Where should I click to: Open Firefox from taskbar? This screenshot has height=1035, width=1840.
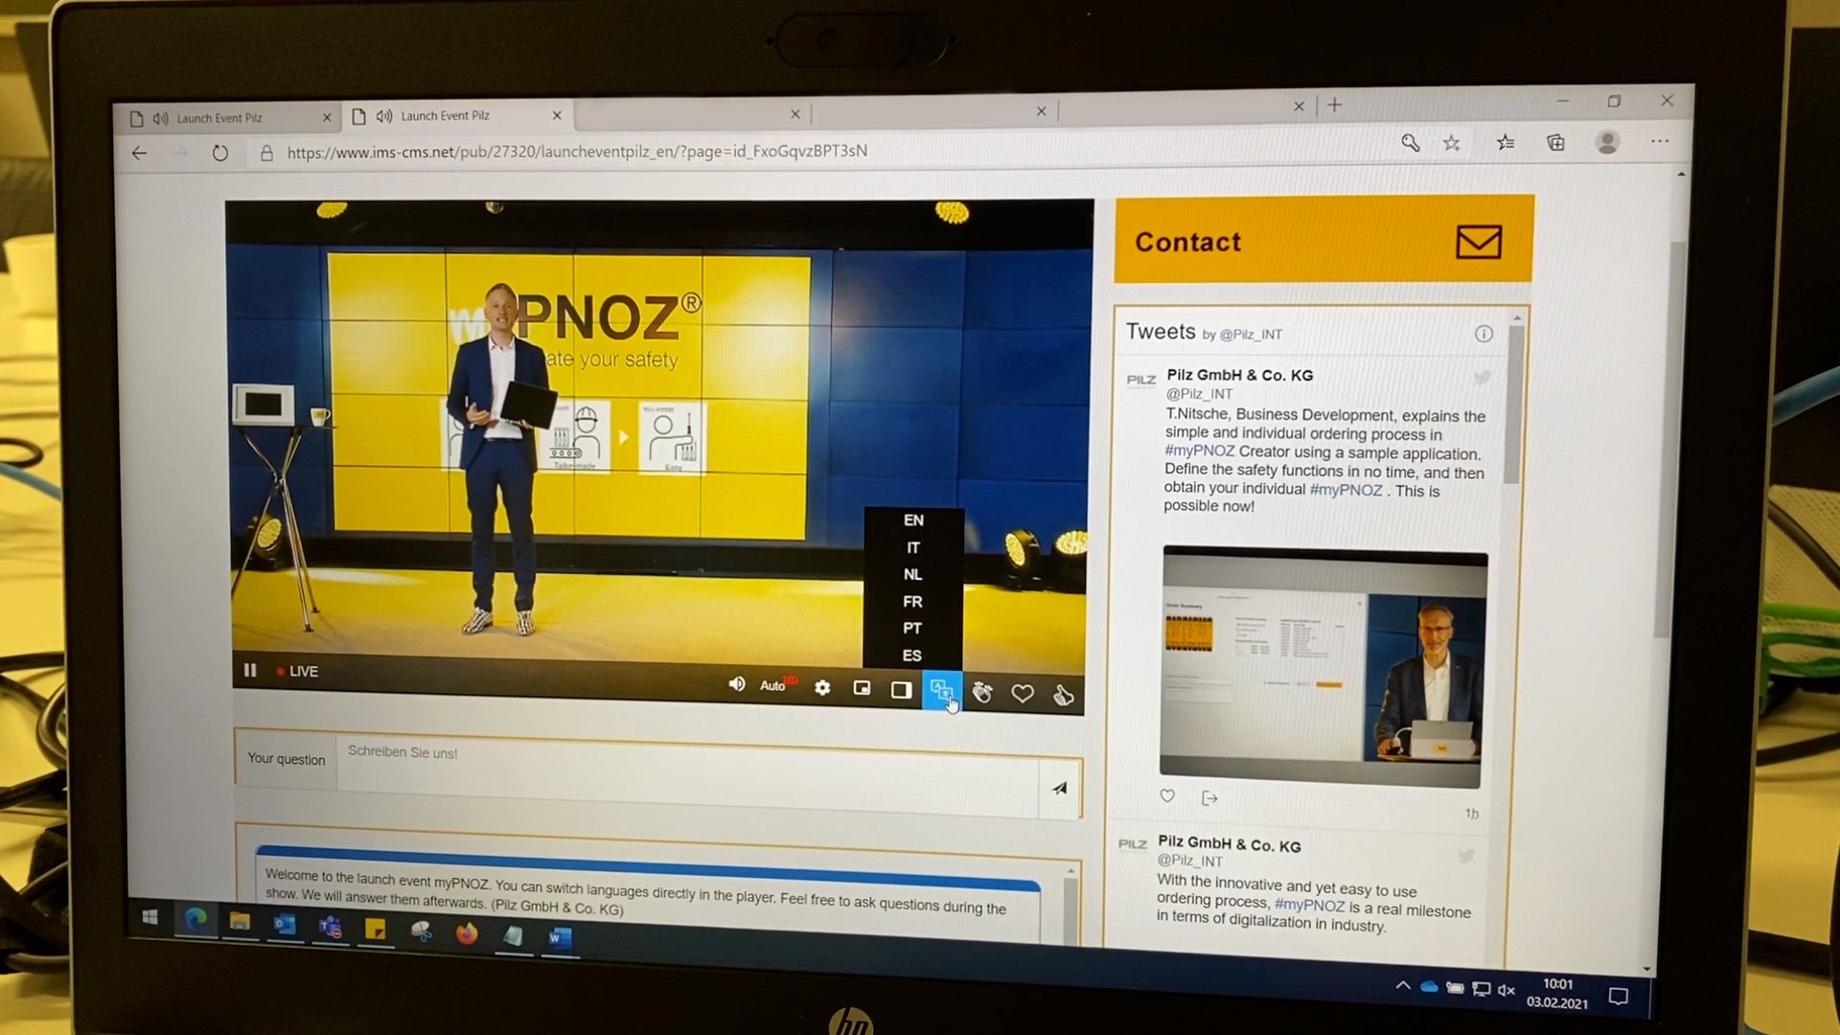pos(467,932)
